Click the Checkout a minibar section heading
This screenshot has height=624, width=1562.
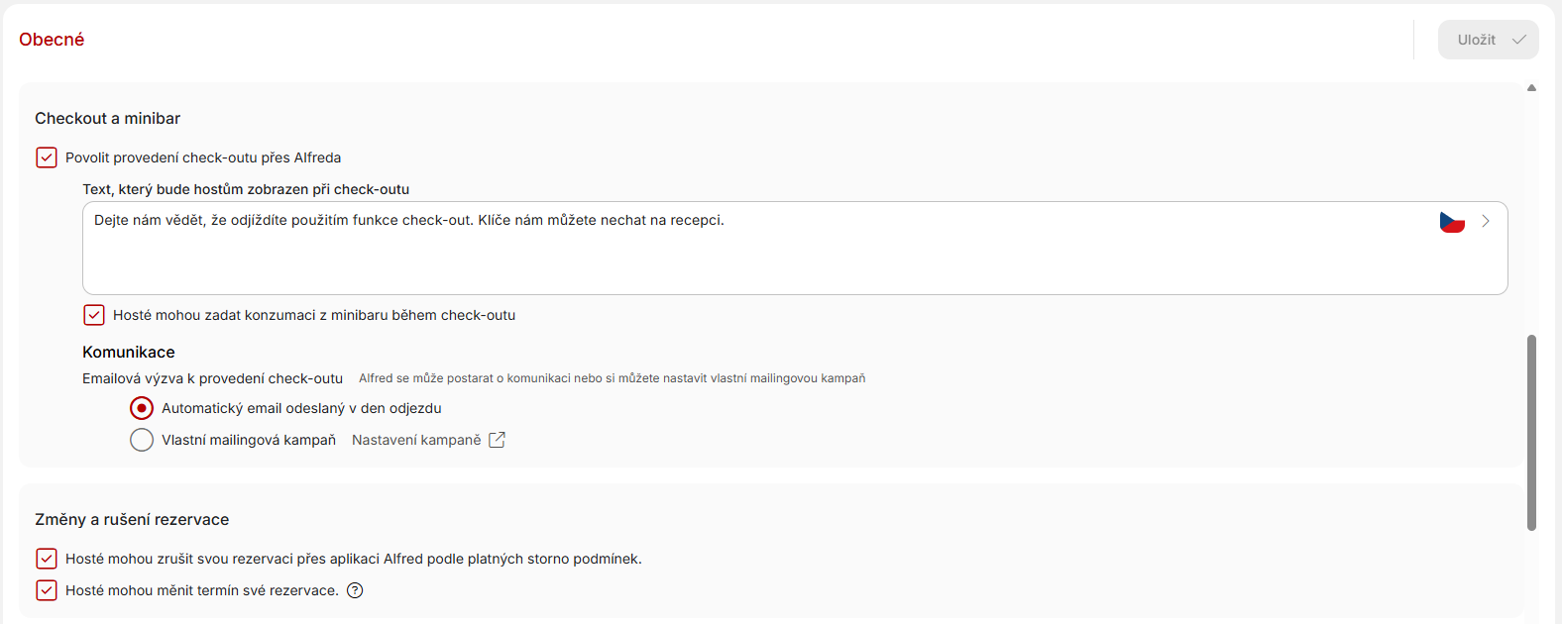coord(108,118)
